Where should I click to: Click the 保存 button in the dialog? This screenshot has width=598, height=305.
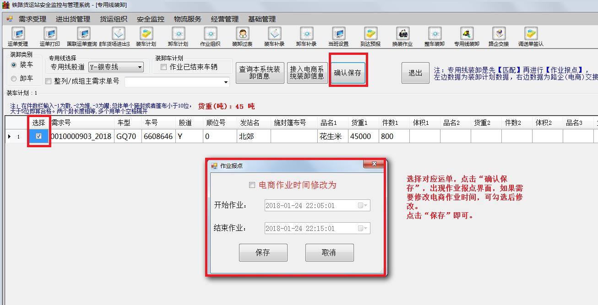[263, 252]
